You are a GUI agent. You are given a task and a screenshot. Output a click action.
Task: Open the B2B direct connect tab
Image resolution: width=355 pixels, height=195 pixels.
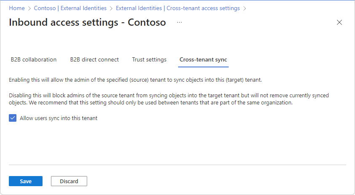click(94, 60)
